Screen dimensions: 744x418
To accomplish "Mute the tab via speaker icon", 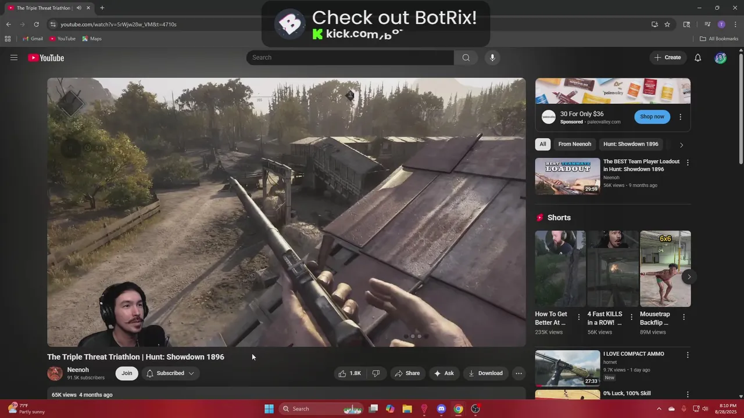I will pyautogui.click(x=78, y=8).
